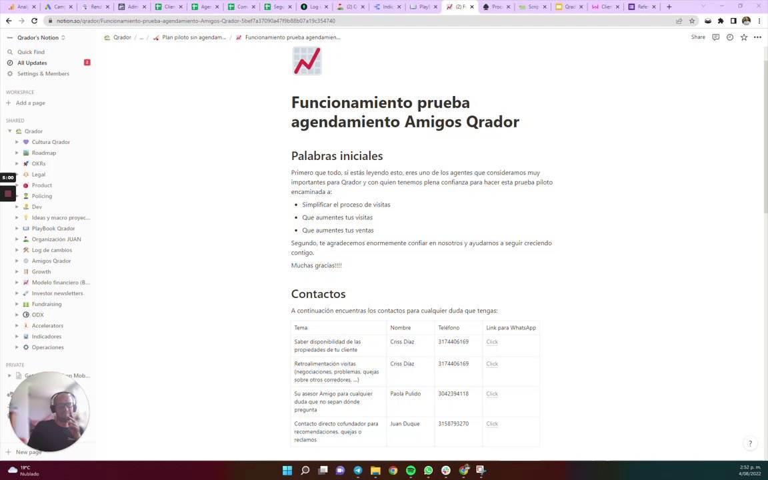The height and width of the screenshot is (480, 768).
Task: Switch to the Scrip browser tab
Action: 532,7
